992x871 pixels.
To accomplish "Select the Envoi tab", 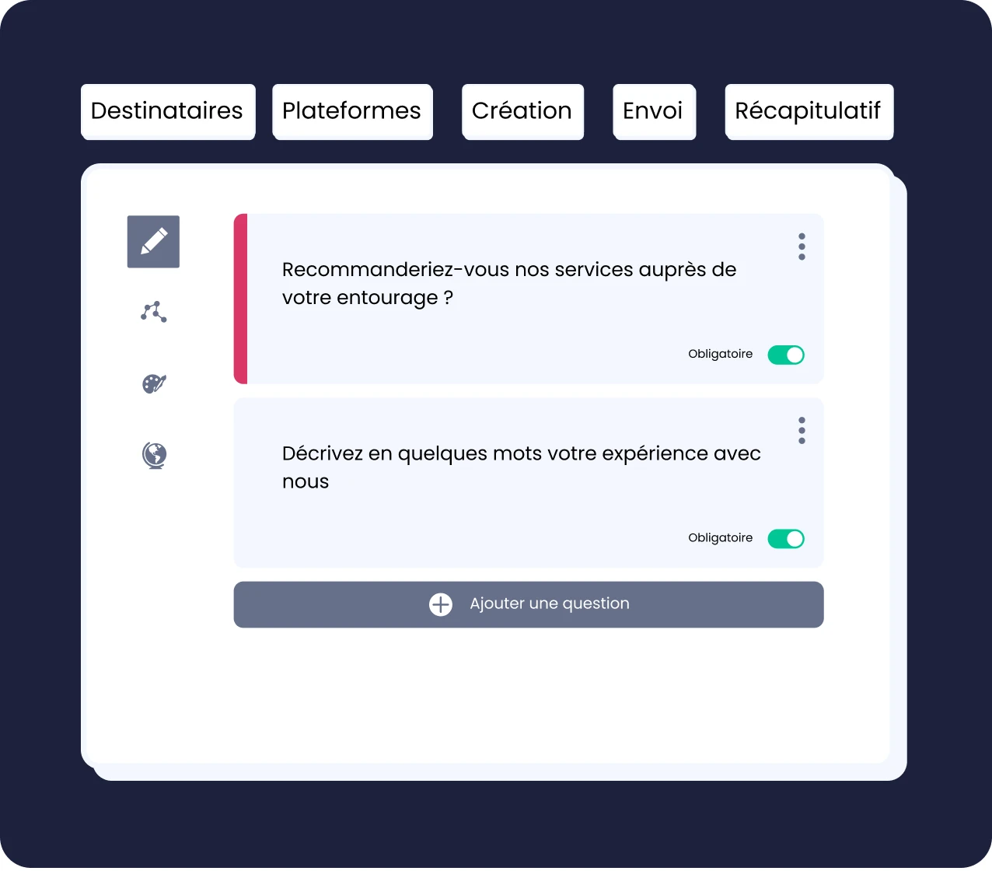I will click(x=653, y=111).
